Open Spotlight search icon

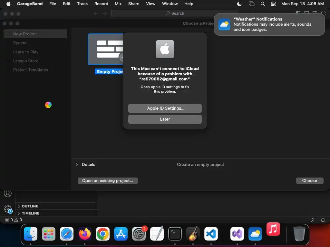tap(263, 4)
